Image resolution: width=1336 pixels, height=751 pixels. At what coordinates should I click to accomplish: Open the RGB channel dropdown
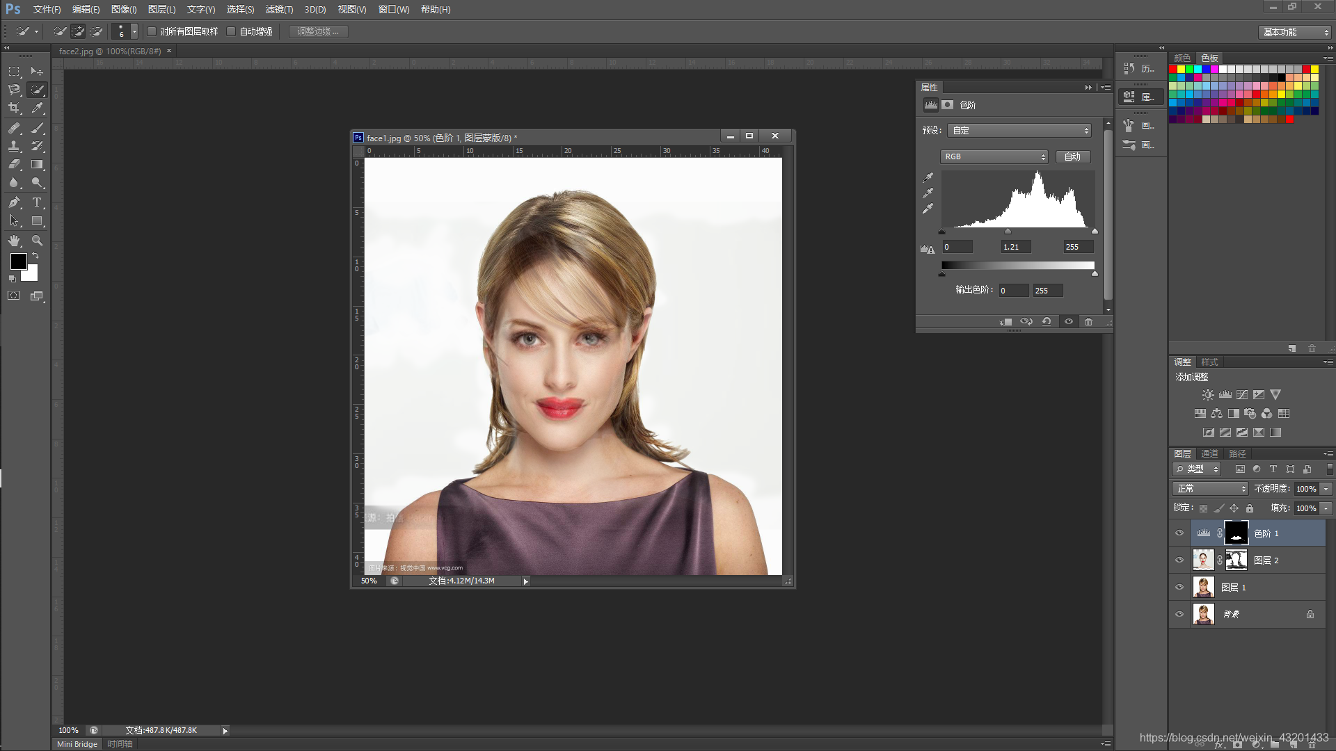point(994,157)
